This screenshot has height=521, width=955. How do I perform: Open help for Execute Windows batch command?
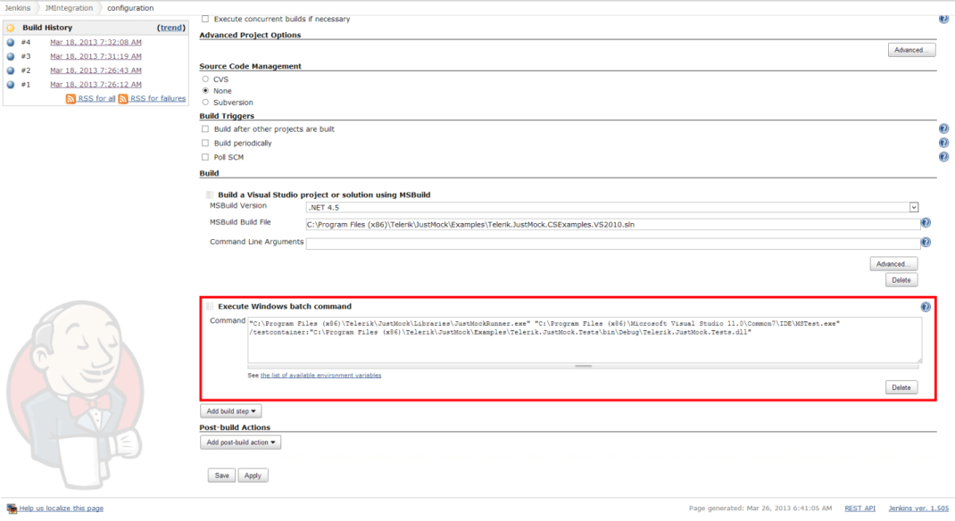(x=926, y=306)
